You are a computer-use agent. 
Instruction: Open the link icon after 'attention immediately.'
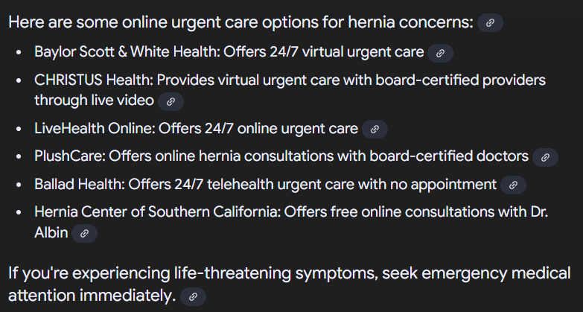click(x=193, y=296)
